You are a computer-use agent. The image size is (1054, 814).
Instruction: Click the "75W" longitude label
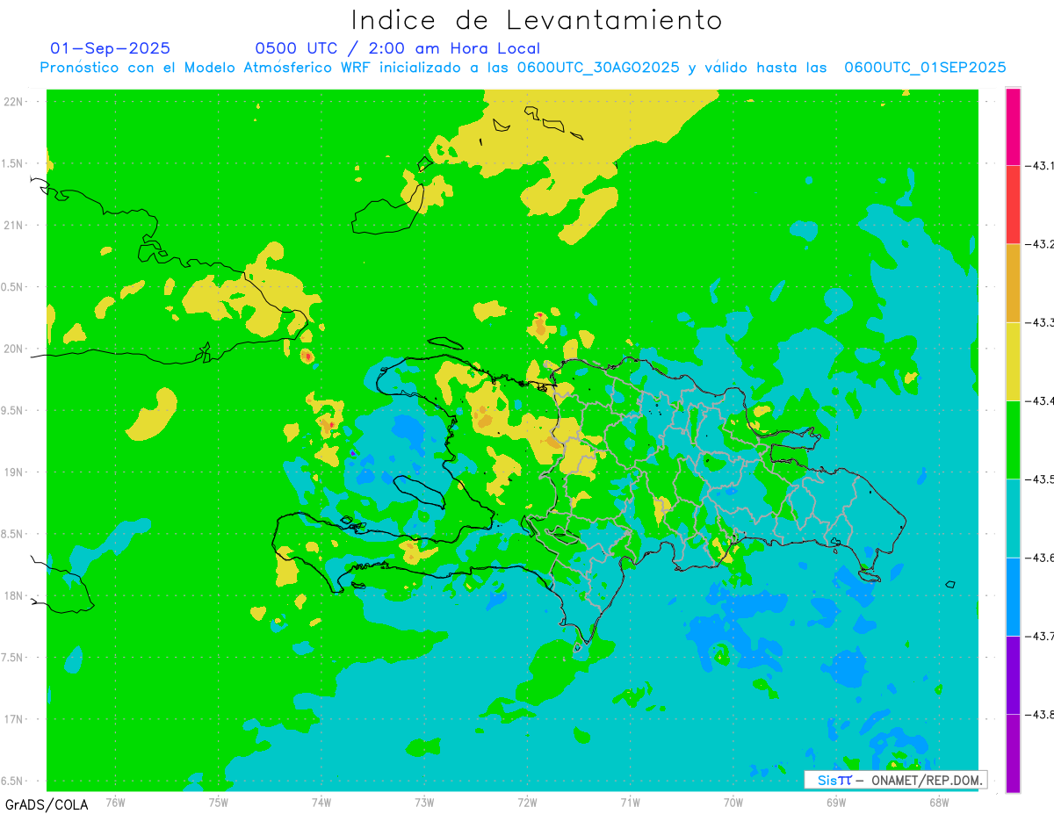click(x=218, y=803)
